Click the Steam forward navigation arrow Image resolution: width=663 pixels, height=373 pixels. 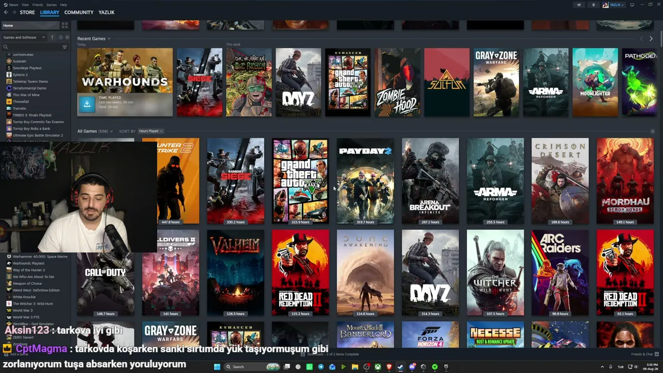click(x=13, y=12)
